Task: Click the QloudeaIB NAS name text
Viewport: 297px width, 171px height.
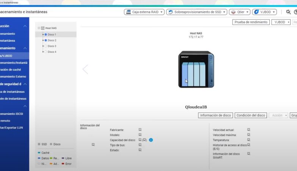Action: click(x=196, y=107)
